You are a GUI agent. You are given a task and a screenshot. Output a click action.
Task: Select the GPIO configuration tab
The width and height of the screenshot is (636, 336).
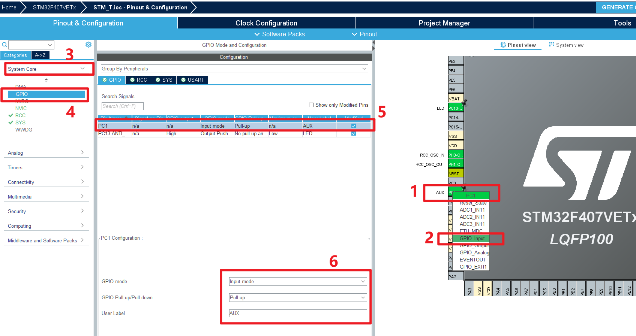(112, 80)
